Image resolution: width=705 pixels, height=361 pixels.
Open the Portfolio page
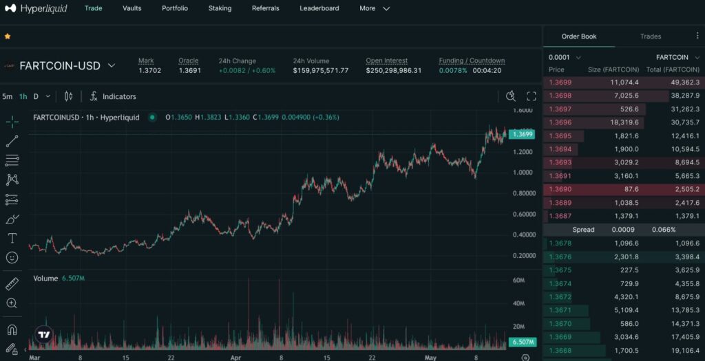[x=175, y=8]
